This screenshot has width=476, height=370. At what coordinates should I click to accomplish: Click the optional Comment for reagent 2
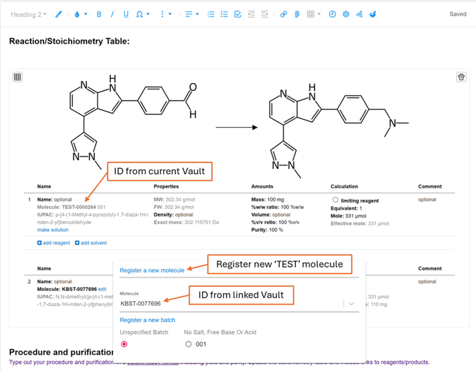tap(427, 282)
